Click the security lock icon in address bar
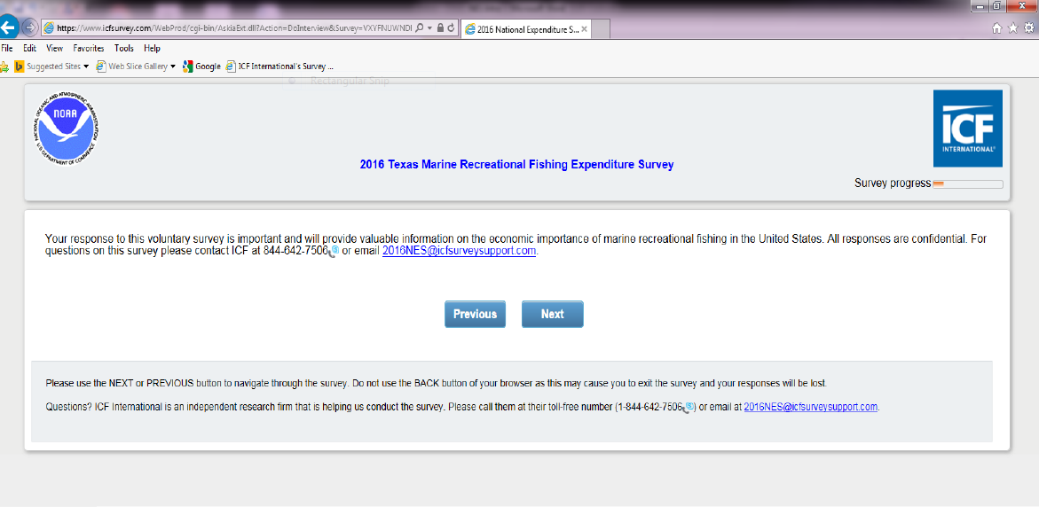The image size is (1039, 507). pos(441,28)
